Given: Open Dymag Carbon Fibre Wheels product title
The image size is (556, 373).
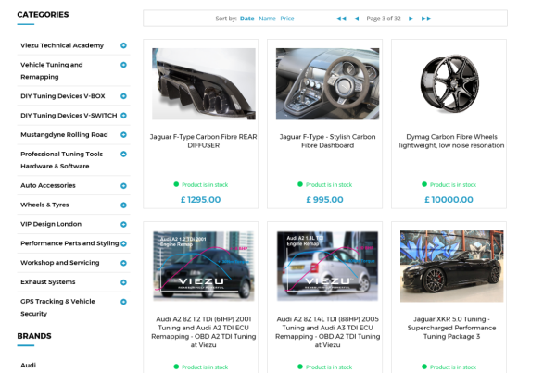Looking at the screenshot, I should (451, 141).
